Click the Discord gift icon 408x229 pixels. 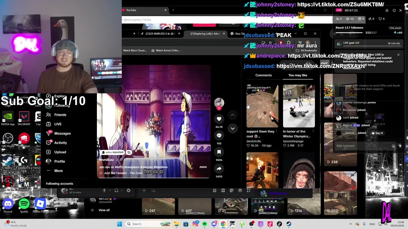[215, 191]
